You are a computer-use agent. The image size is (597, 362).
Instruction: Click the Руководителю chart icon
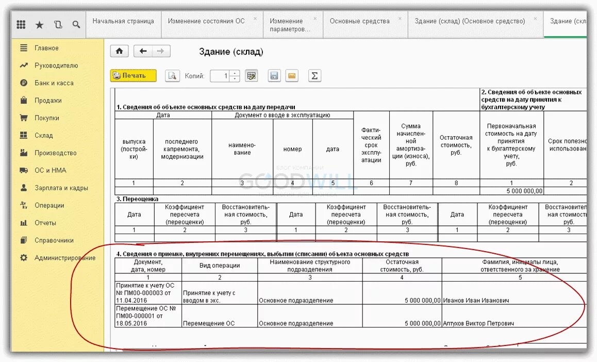24,65
